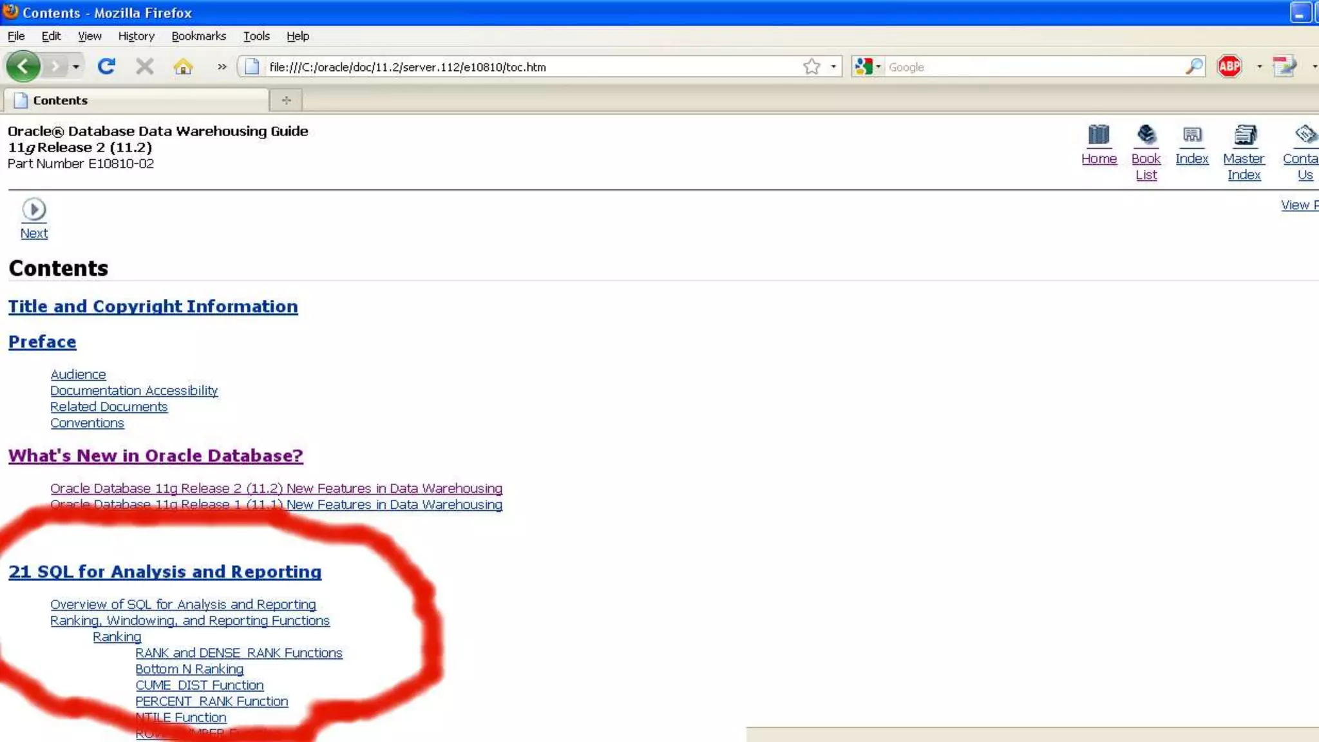Open 21 SQL for Analysis and Reporting
Viewport: 1319px width, 742px height.
click(164, 571)
